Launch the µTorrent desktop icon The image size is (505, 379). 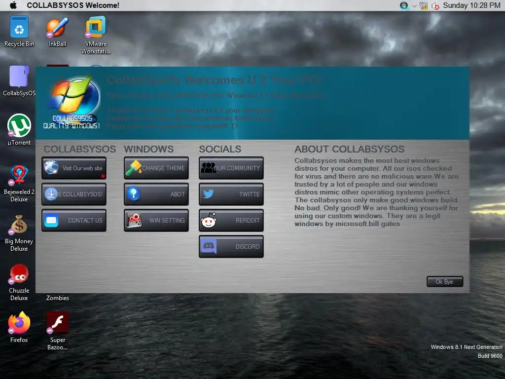19,130
